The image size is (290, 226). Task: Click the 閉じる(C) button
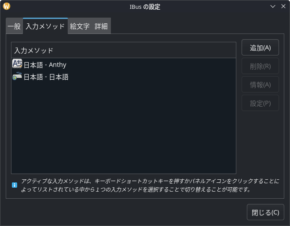pyautogui.click(x=265, y=212)
